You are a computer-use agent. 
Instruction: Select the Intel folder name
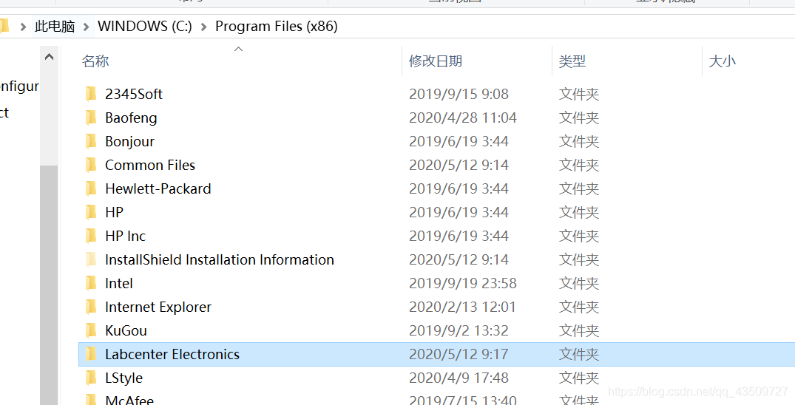click(x=119, y=283)
